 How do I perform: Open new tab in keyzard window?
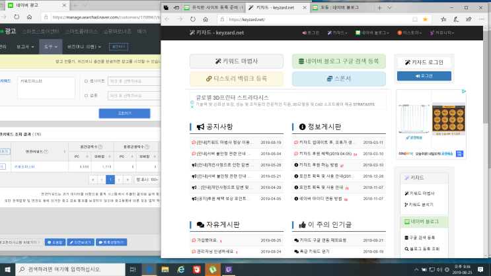(379, 7)
